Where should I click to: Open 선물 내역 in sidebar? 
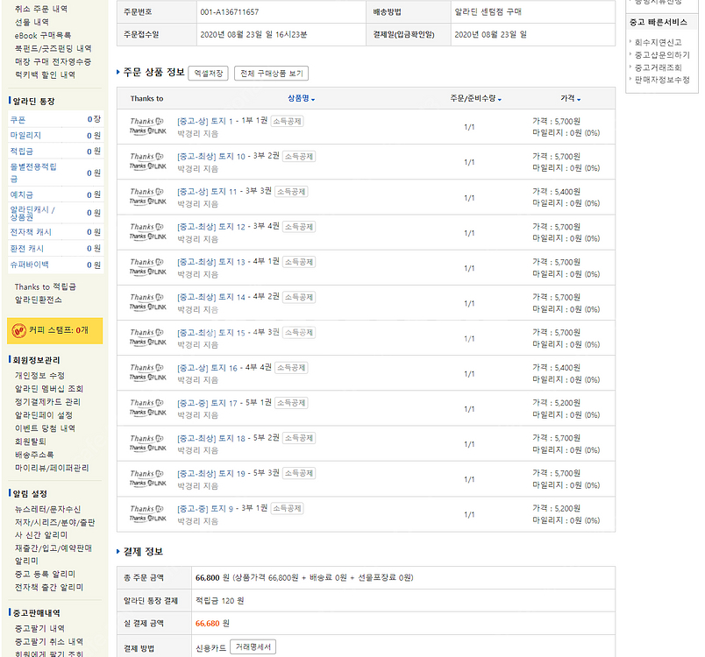(32, 22)
